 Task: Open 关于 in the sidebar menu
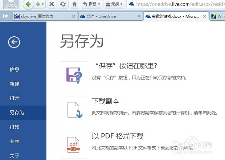point(14,155)
